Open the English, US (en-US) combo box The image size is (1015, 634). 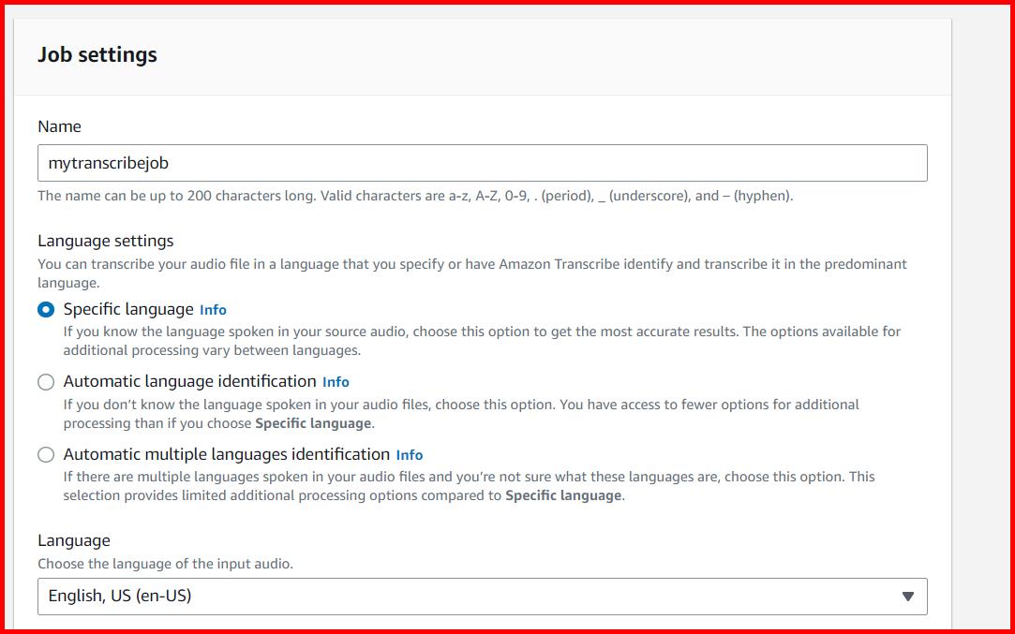pyautogui.click(x=482, y=596)
